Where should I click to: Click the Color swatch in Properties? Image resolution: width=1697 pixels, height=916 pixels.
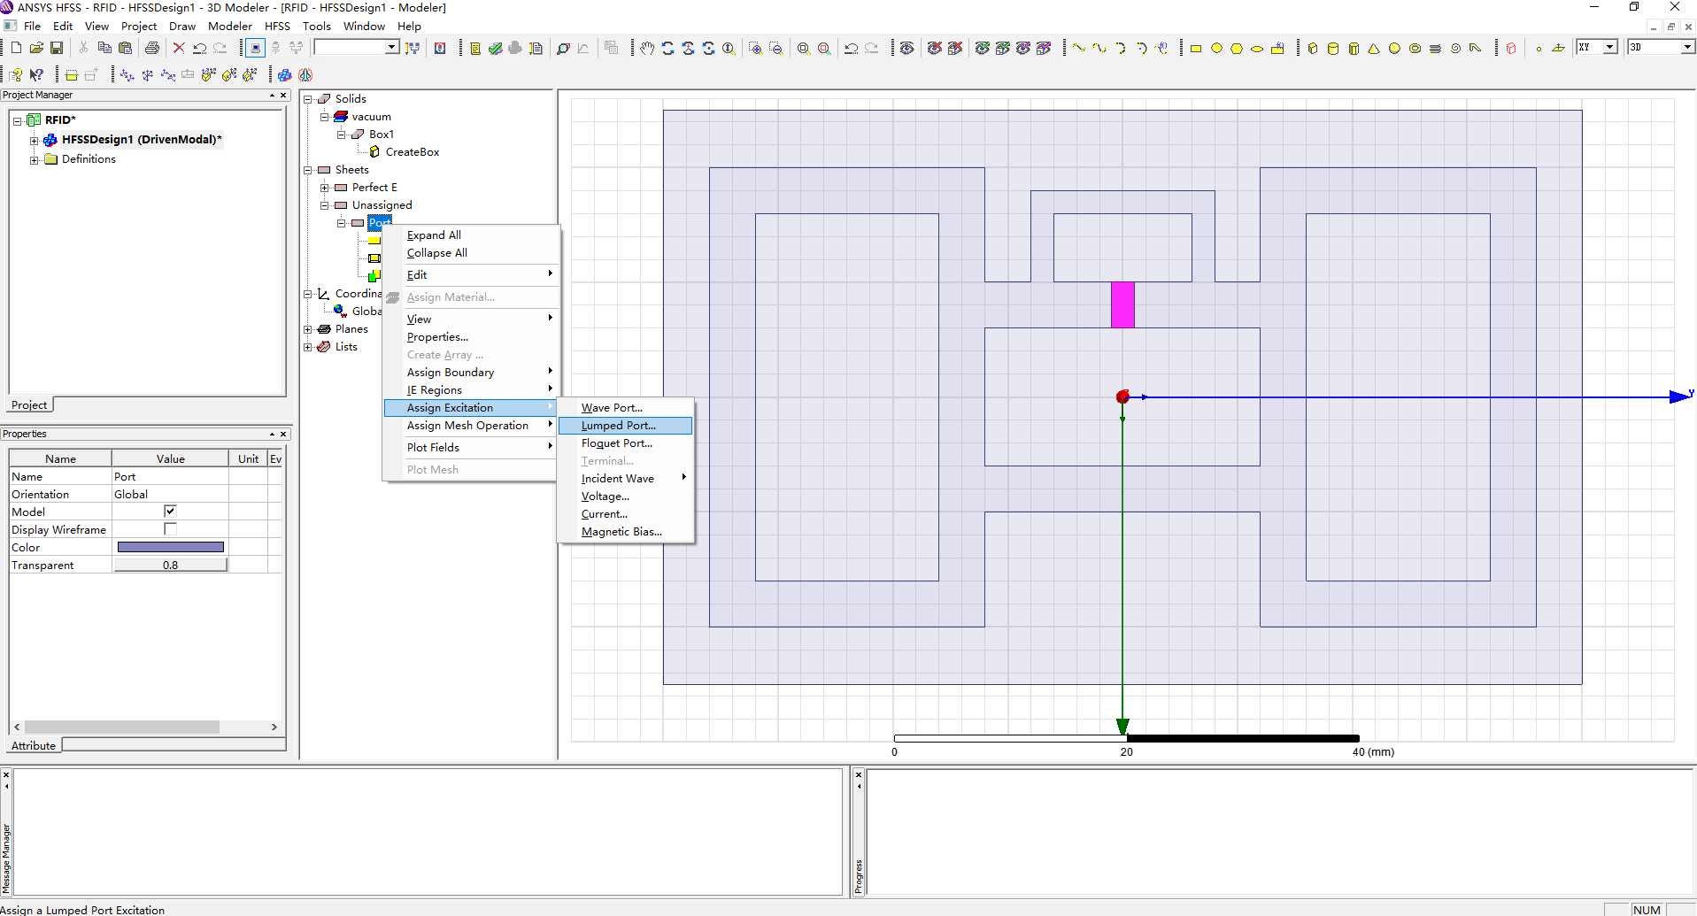(x=171, y=548)
